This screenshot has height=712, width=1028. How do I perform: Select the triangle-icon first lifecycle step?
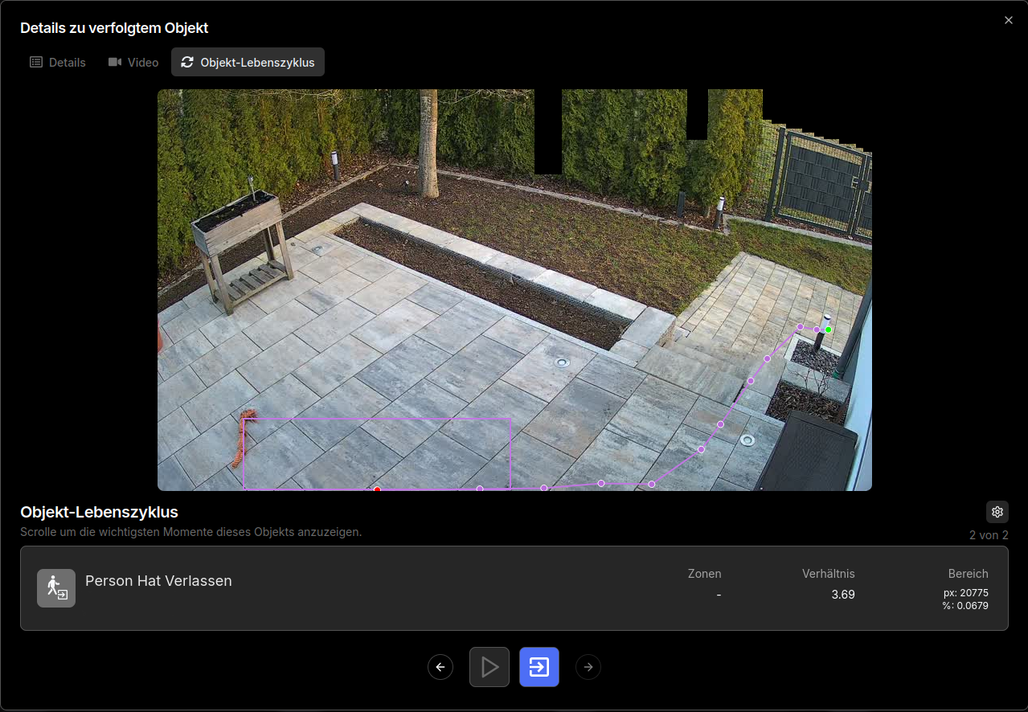coord(489,667)
